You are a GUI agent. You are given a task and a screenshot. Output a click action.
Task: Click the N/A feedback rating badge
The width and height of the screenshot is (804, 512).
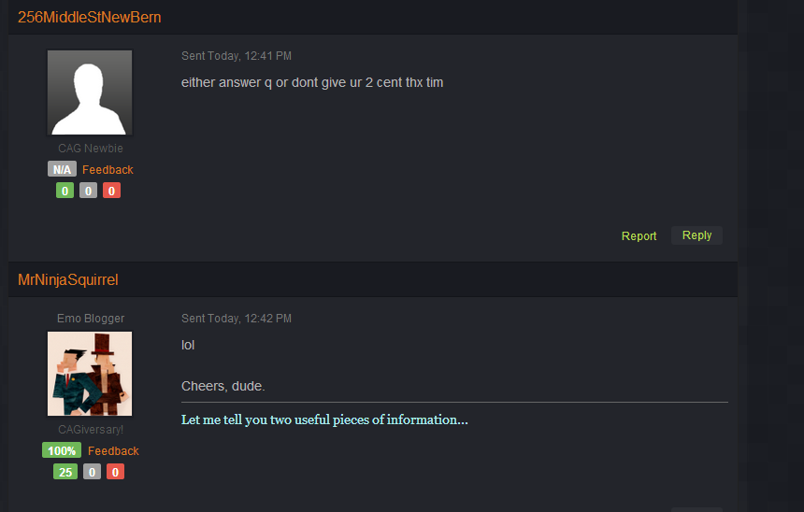pyautogui.click(x=62, y=169)
